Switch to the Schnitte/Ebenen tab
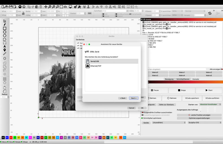223x144 pixels. click(x=183, y=79)
